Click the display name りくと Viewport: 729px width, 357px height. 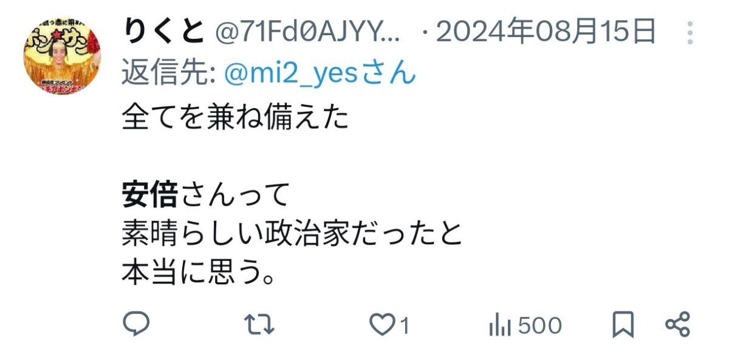[162, 32]
